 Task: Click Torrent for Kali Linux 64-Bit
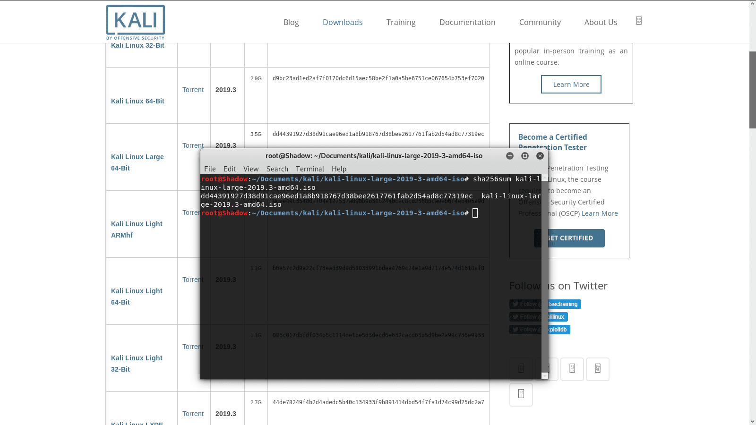[x=193, y=90]
